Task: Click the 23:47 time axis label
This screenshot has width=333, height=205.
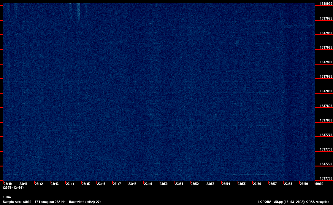Action: point(117,184)
